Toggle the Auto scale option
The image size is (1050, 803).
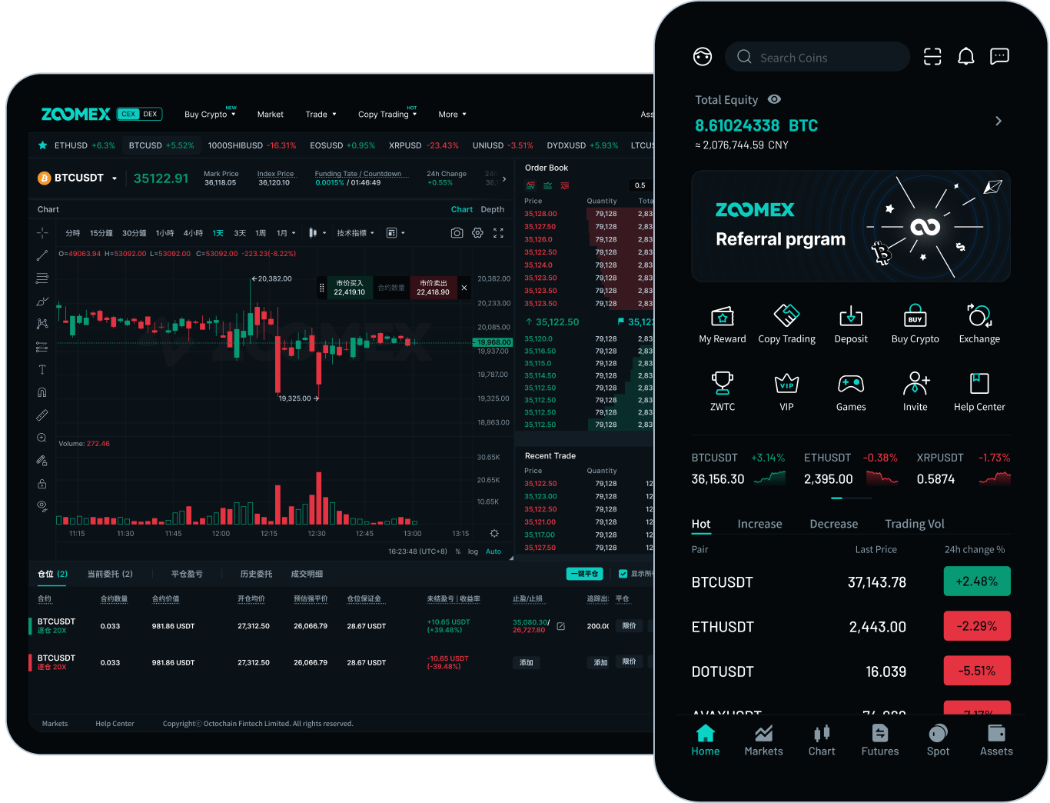tap(493, 551)
